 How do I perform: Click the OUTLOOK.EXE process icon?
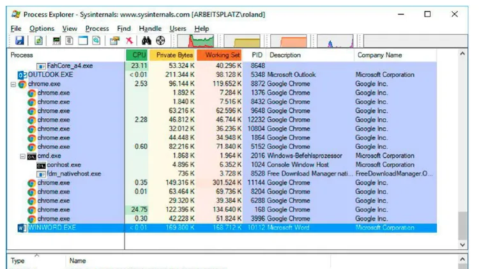[x=22, y=75]
